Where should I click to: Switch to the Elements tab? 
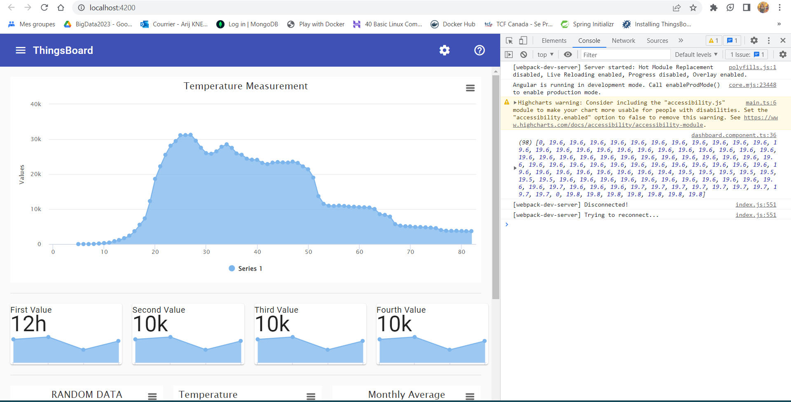click(554, 40)
